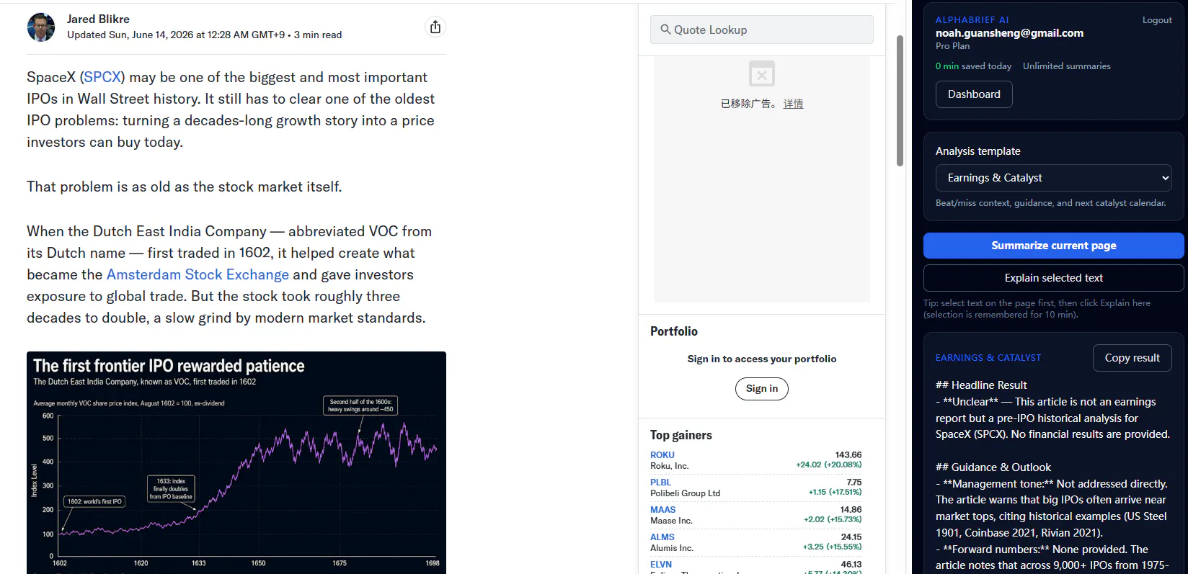Log out of AlphaBrief AI
The height and width of the screenshot is (574, 1188).
point(1157,20)
